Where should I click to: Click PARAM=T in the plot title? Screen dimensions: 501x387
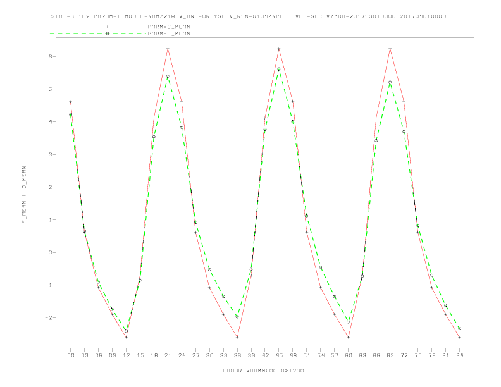(x=108, y=16)
